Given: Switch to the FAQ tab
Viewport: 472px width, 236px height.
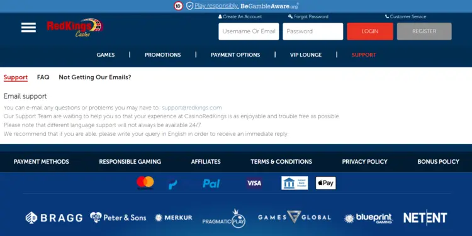Looking at the screenshot, I should [x=43, y=77].
